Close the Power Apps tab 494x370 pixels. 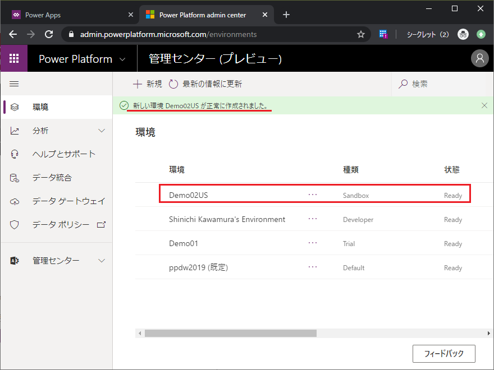(x=131, y=15)
